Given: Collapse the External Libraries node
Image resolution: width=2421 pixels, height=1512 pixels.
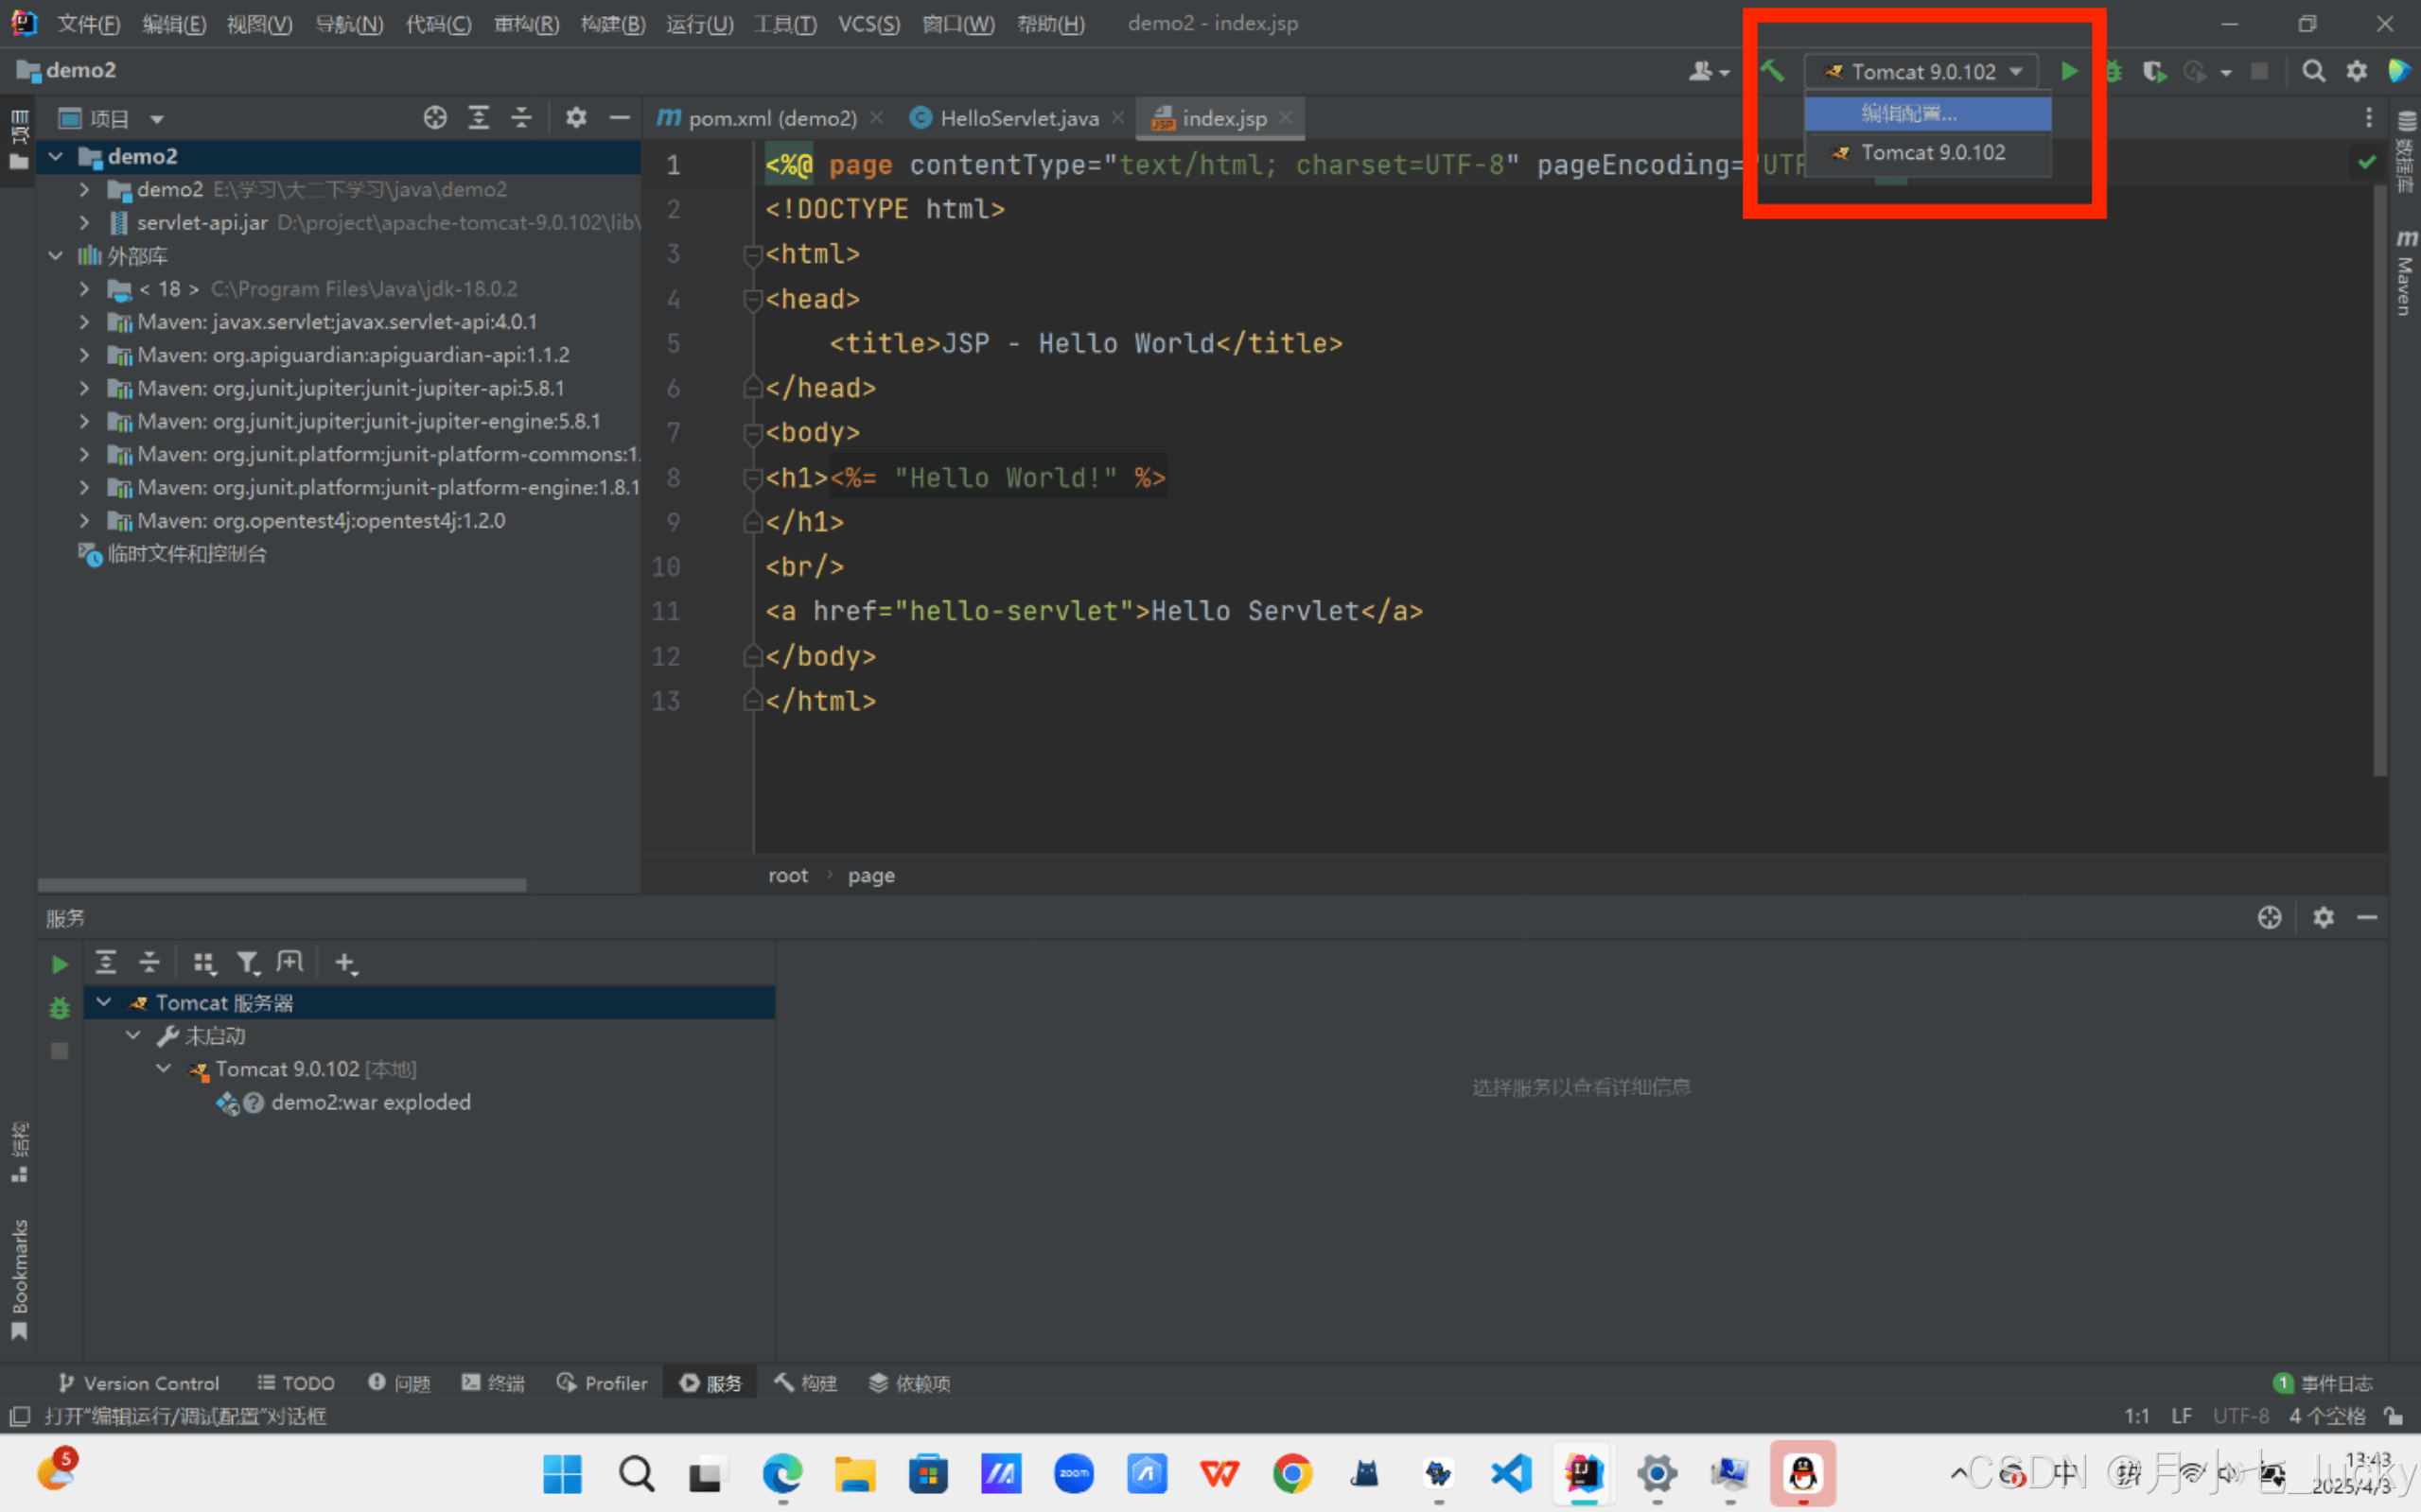Looking at the screenshot, I should [x=56, y=256].
